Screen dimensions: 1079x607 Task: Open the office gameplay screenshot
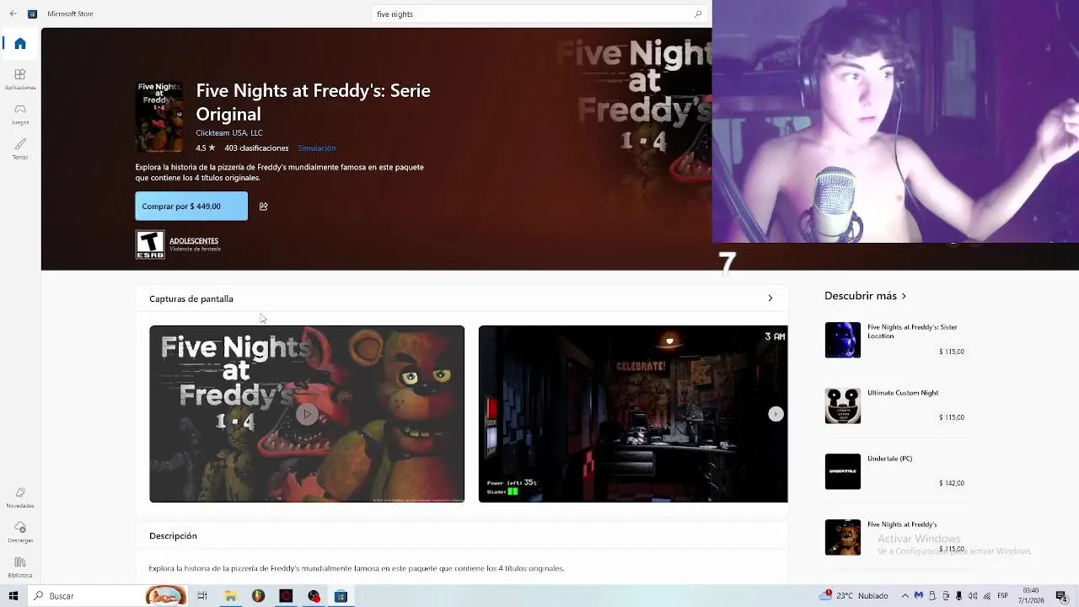[633, 414]
